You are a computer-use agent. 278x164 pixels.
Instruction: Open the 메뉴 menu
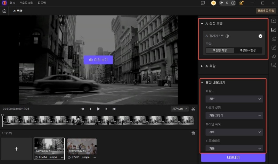[13, 3]
